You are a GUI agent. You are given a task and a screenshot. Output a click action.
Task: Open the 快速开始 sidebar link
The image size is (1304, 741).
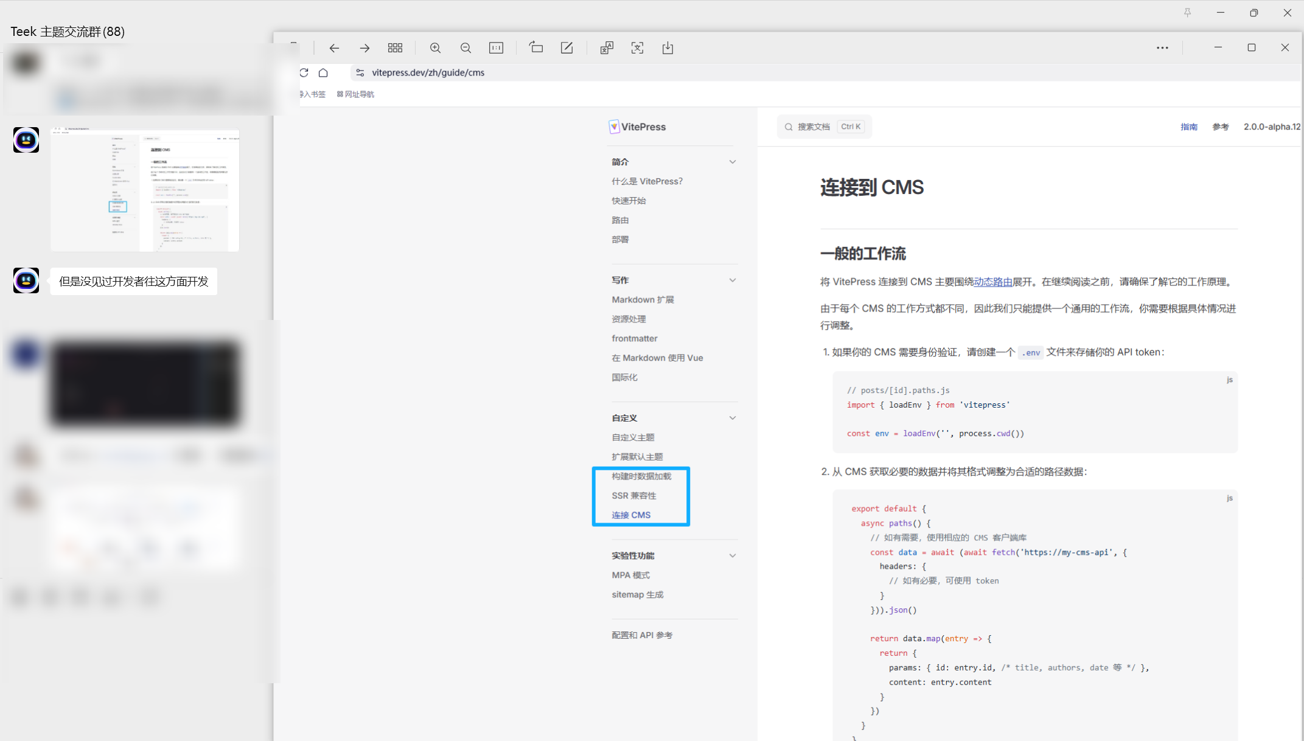coord(629,201)
